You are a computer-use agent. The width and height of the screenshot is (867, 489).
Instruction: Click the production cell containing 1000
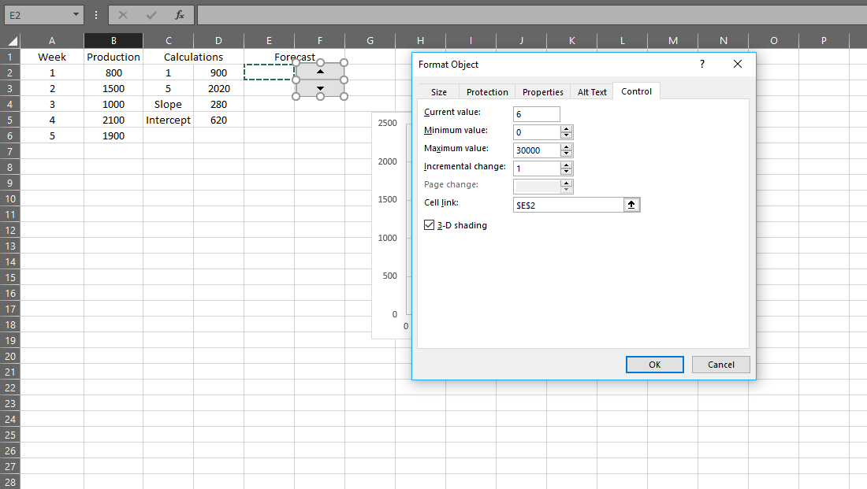click(113, 105)
